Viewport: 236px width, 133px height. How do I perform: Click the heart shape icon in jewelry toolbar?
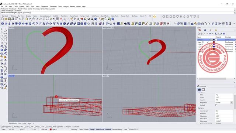(177, 16)
